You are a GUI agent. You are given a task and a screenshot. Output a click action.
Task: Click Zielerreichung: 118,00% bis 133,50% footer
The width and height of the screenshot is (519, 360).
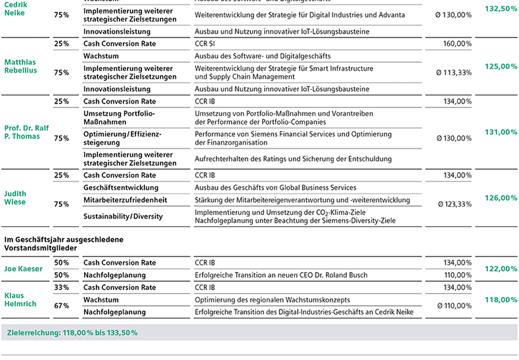pyautogui.click(x=72, y=332)
